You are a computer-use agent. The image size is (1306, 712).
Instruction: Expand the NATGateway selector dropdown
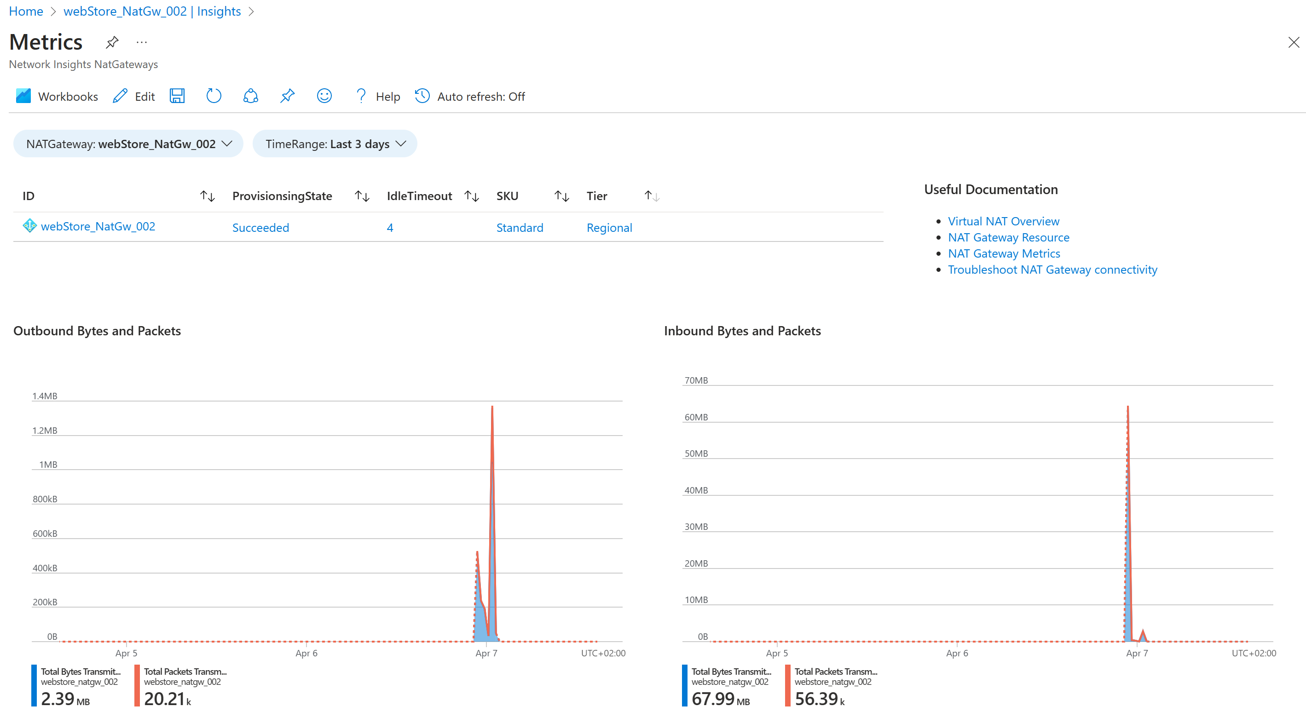pyautogui.click(x=128, y=144)
